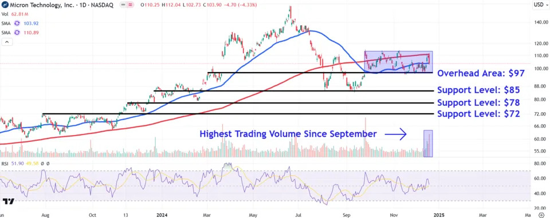The image size is (550, 218).
Task: Click the grey dash indicator badge
Action: tap(124, 5)
